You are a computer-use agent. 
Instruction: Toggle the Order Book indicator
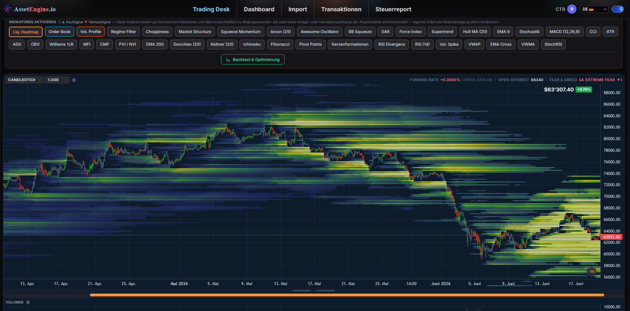(60, 32)
